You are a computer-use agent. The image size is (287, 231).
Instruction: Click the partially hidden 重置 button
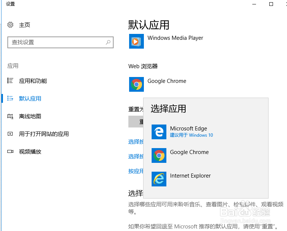click(136, 122)
